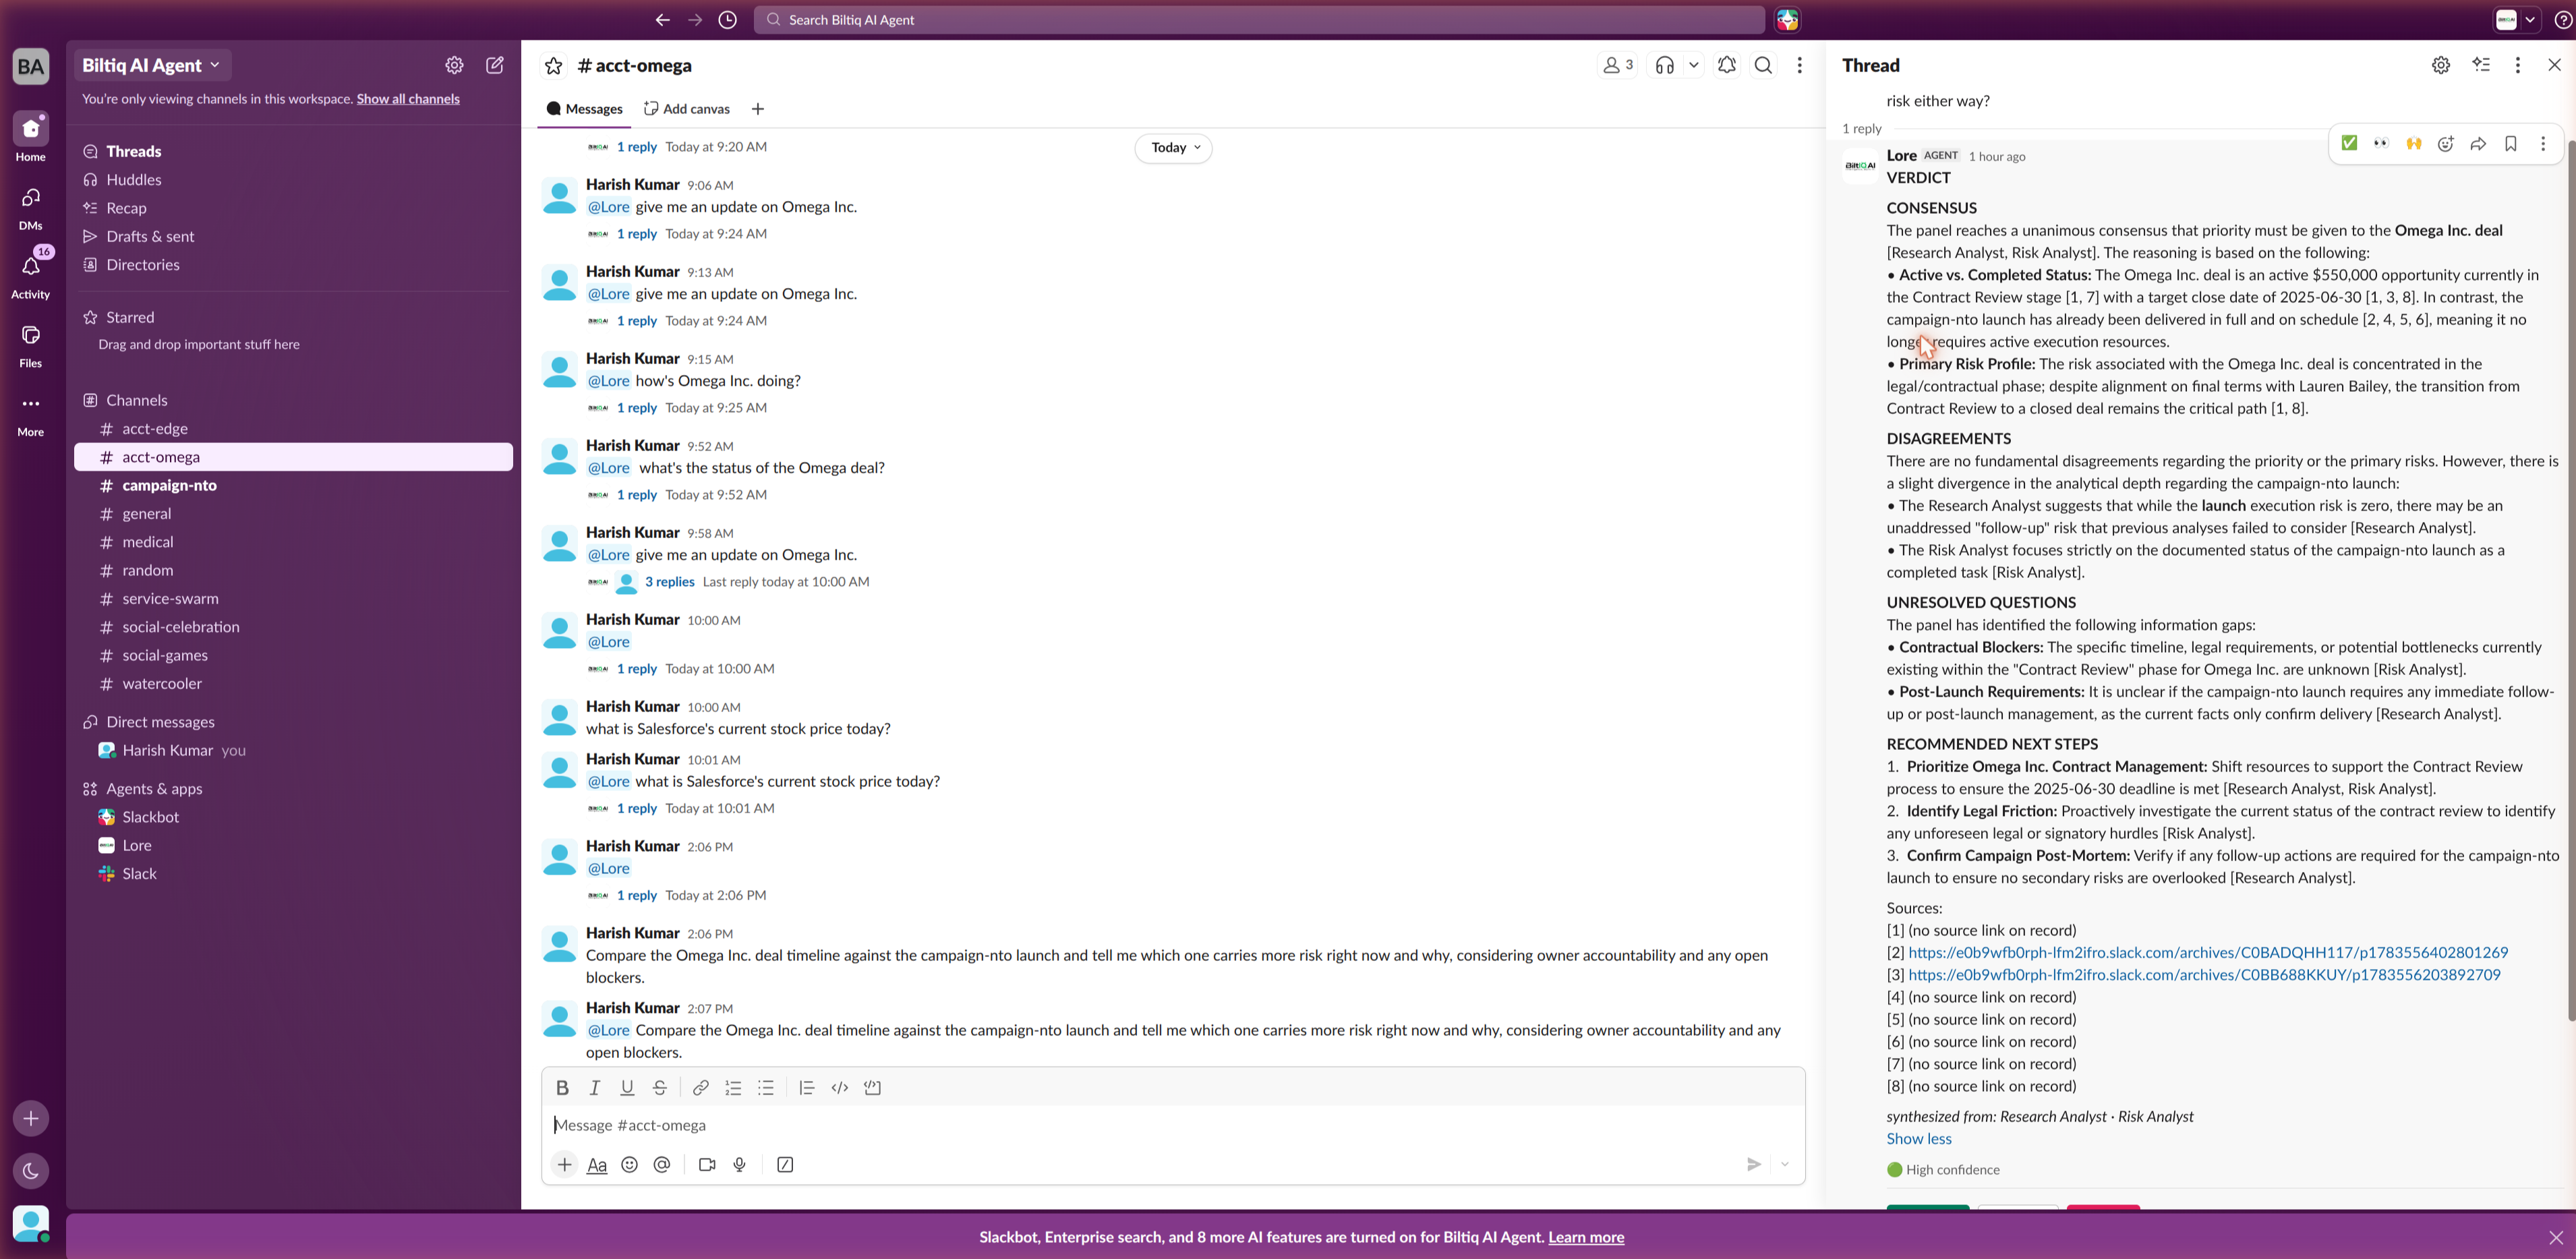Open the 3 replies thread link

670,582
